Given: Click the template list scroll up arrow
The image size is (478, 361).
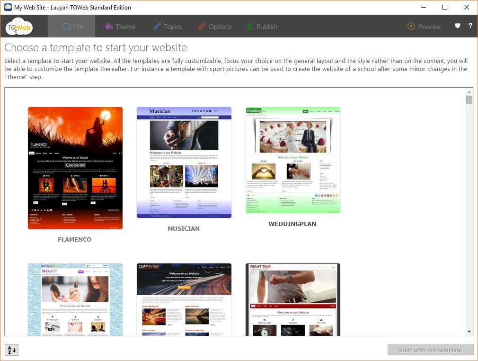Looking at the screenshot, I should (x=469, y=92).
